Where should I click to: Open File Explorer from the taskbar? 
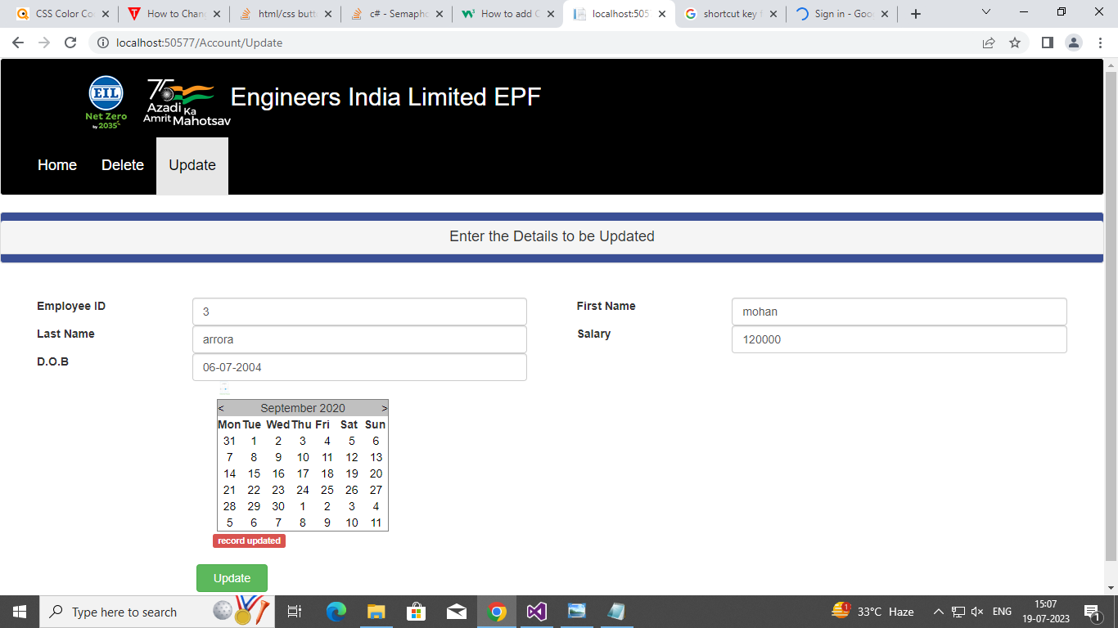click(x=376, y=612)
